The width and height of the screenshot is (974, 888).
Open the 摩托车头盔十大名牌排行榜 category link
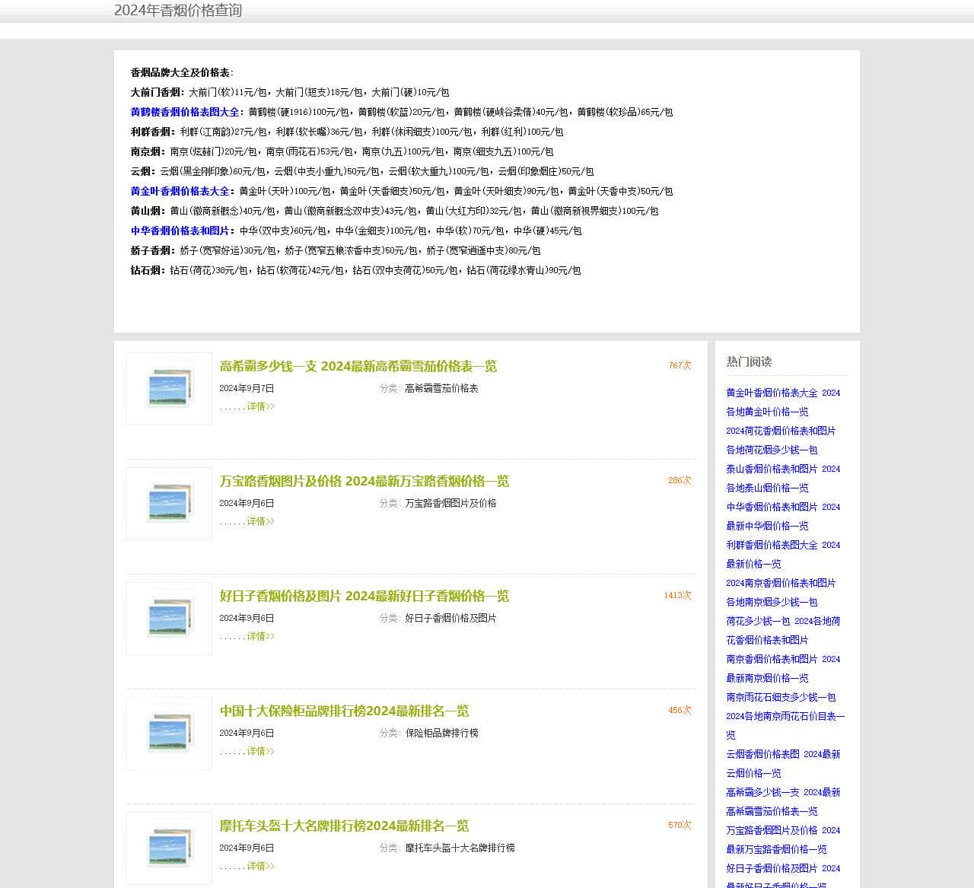(460, 848)
